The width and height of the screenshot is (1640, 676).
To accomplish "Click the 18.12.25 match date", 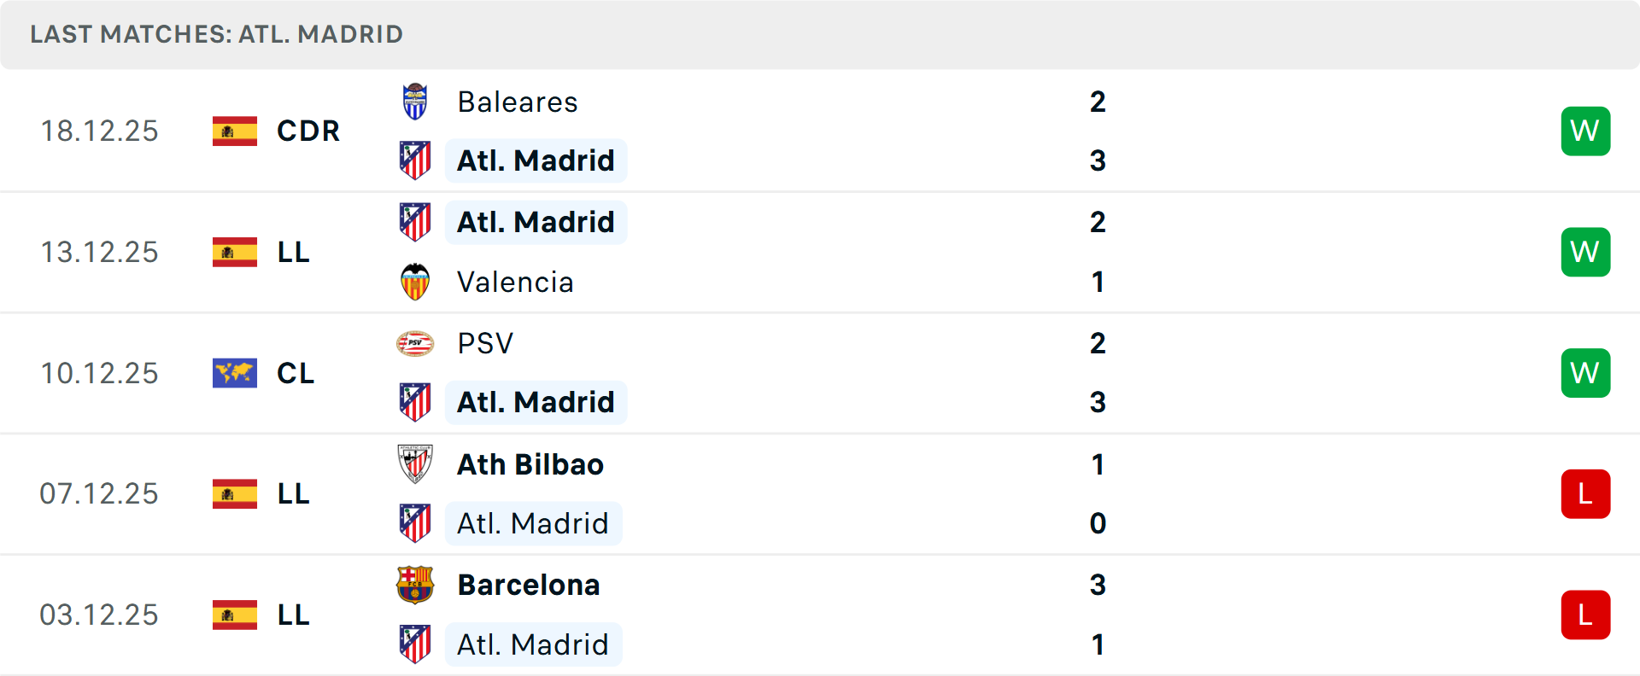I will [x=99, y=131].
